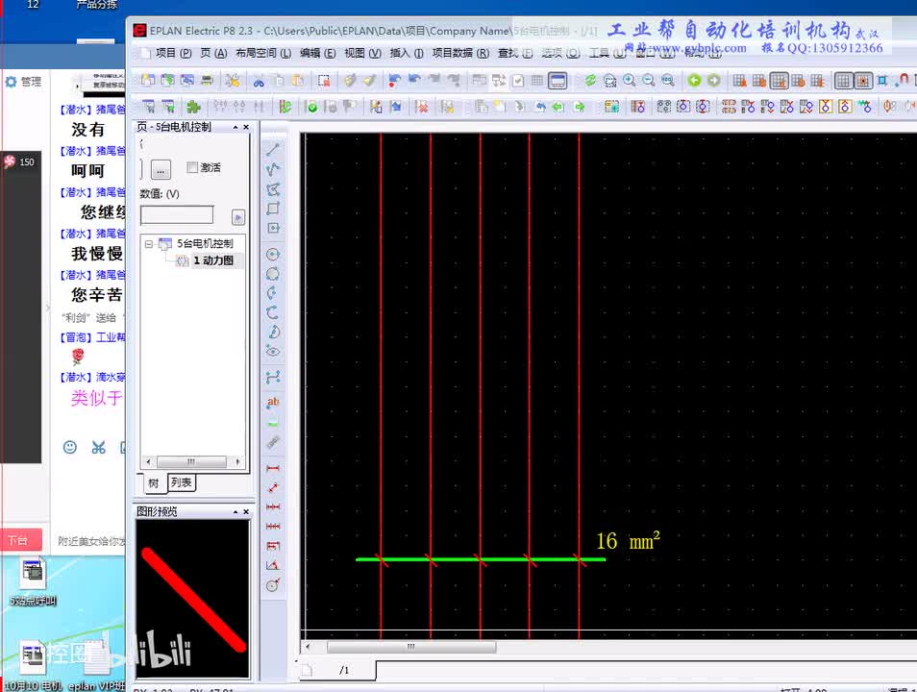Click the Zoom in magnifier icon
917x692 pixels.
click(x=630, y=80)
